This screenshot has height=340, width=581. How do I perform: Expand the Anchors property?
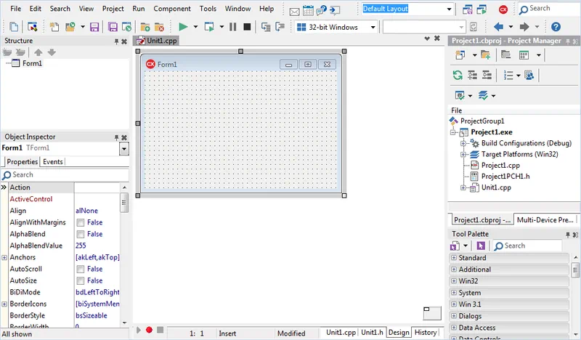(4, 257)
